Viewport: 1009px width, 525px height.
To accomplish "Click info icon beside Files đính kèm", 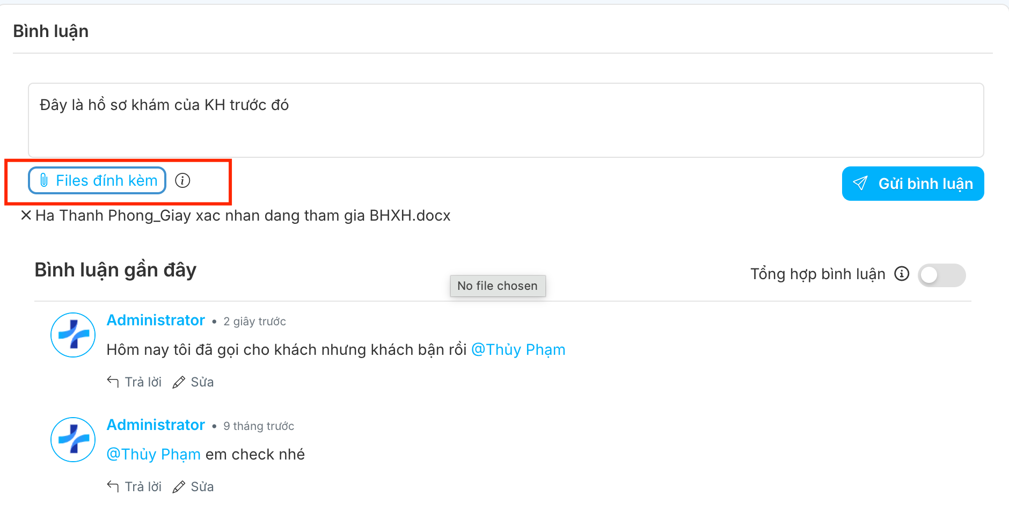I will tap(182, 180).
